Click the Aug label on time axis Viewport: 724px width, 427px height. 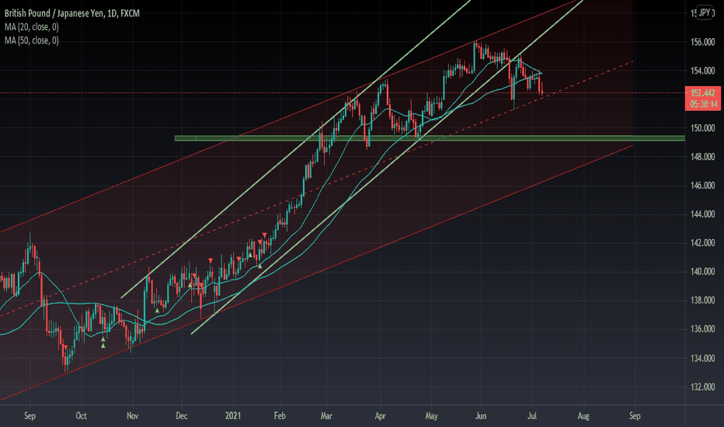coord(583,416)
